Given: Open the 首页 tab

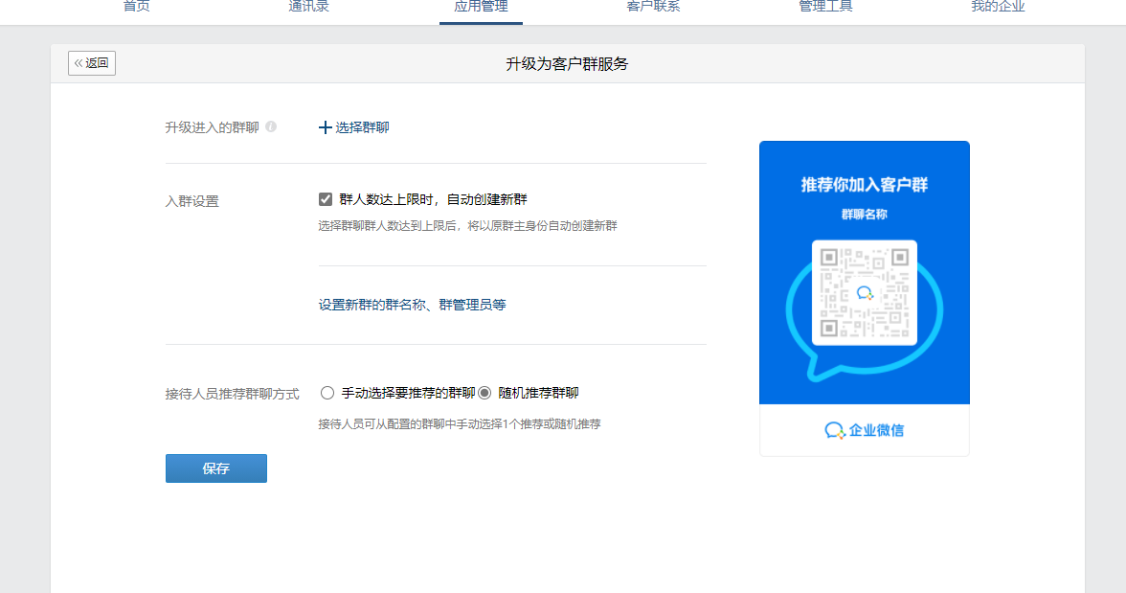Looking at the screenshot, I should [x=136, y=7].
